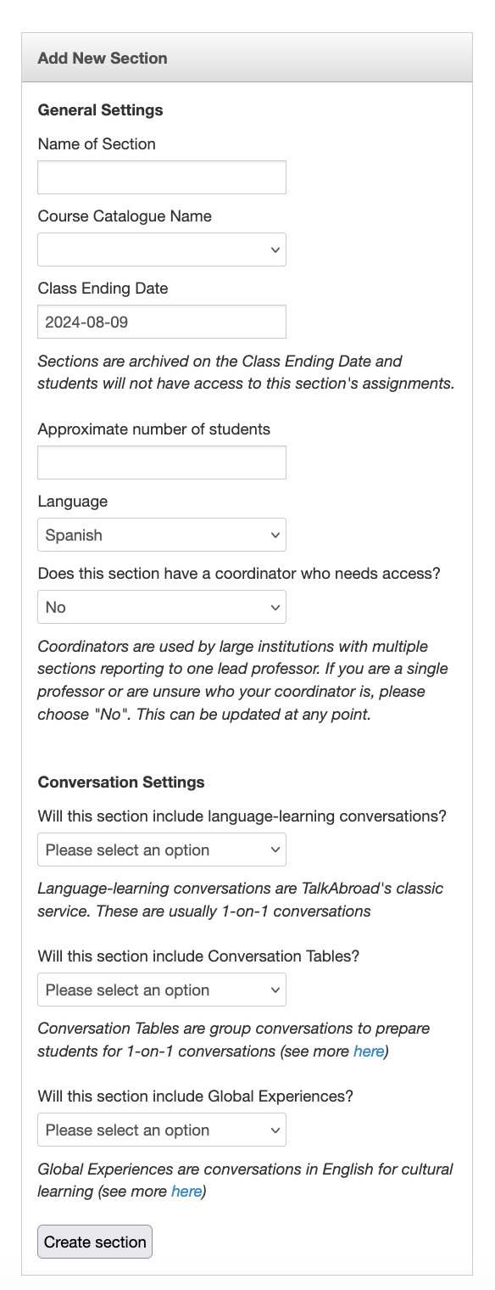
Task: Click the chevron arrow on the Course Catalogue dropdown
Action: tap(274, 250)
